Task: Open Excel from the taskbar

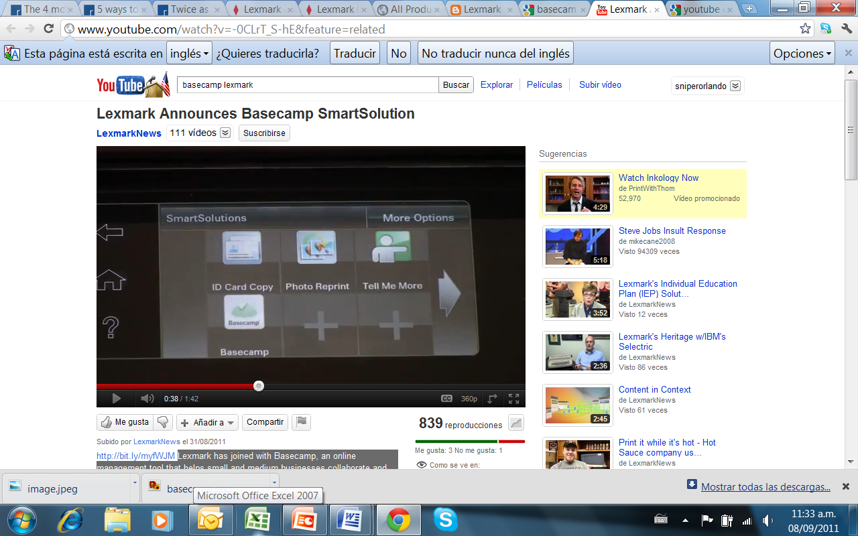Action: click(257, 520)
